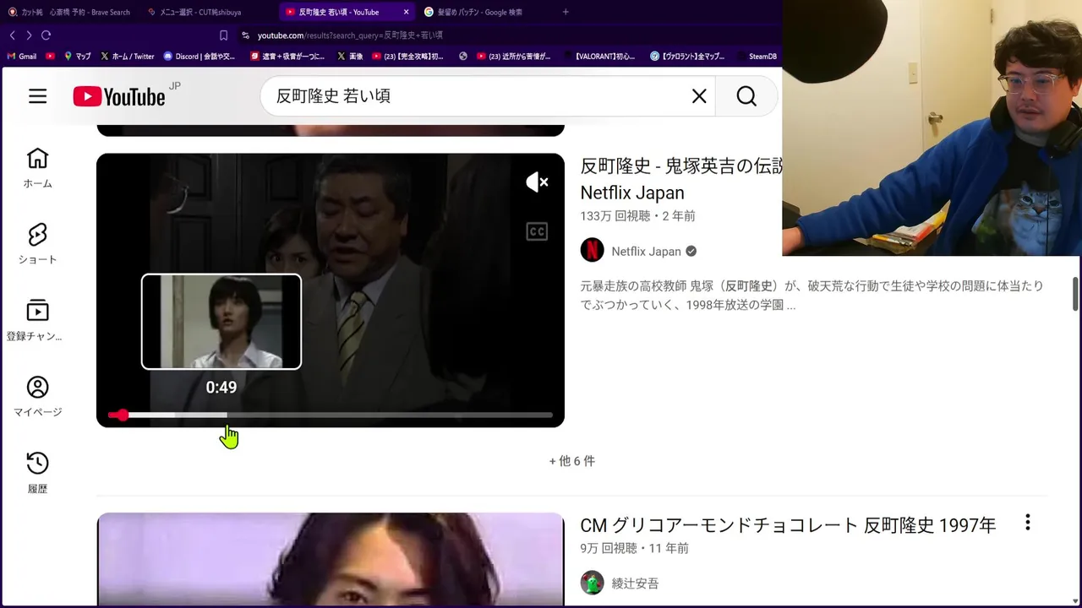Run search with the magnifier button
This screenshot has width=1082, height=608.
[746, 96]
